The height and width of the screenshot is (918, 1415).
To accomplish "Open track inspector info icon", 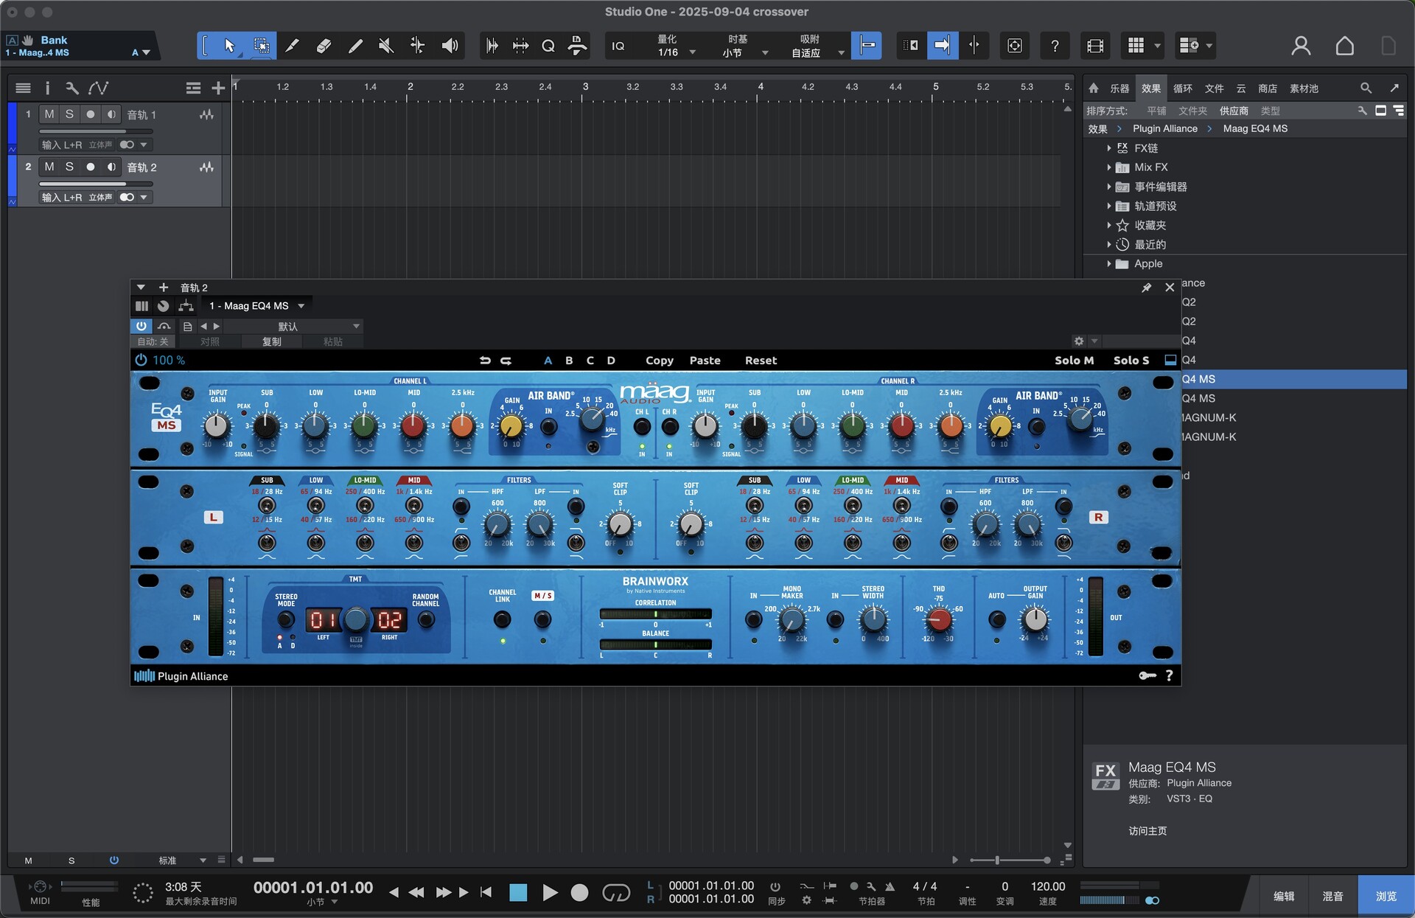I will [47, 88].
